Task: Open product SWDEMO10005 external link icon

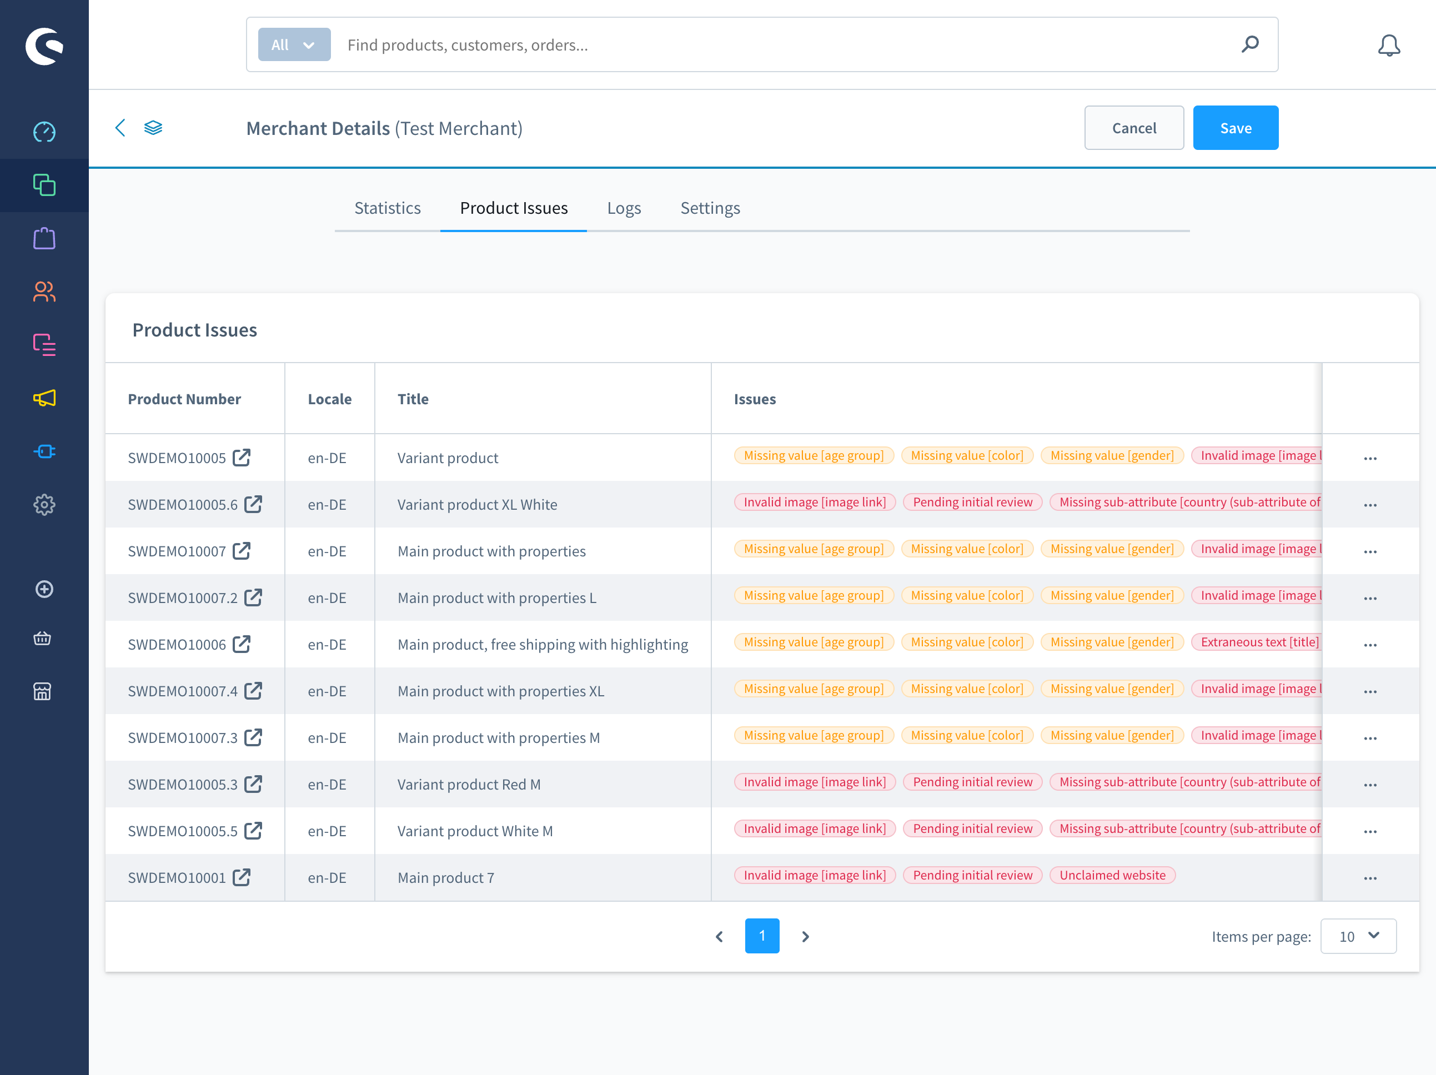Action: (x=242, y=458)
